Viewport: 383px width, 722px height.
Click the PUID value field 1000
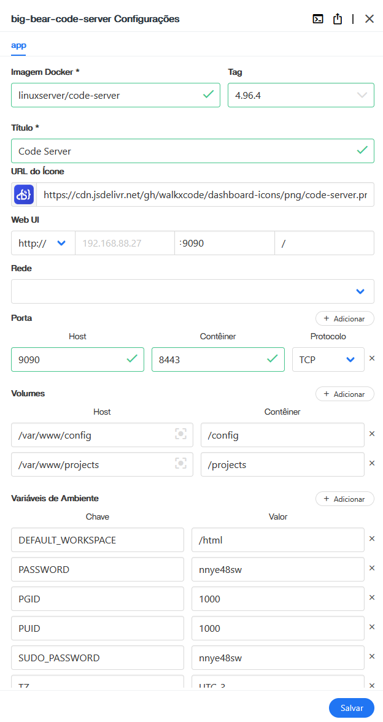coord(278,628)
